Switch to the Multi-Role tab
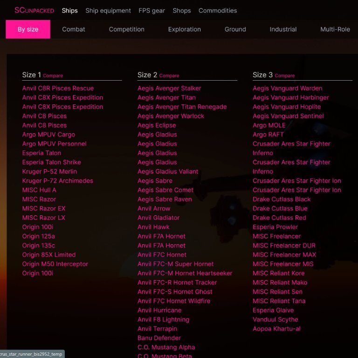 pyautogui.click(x=335, y=29)
